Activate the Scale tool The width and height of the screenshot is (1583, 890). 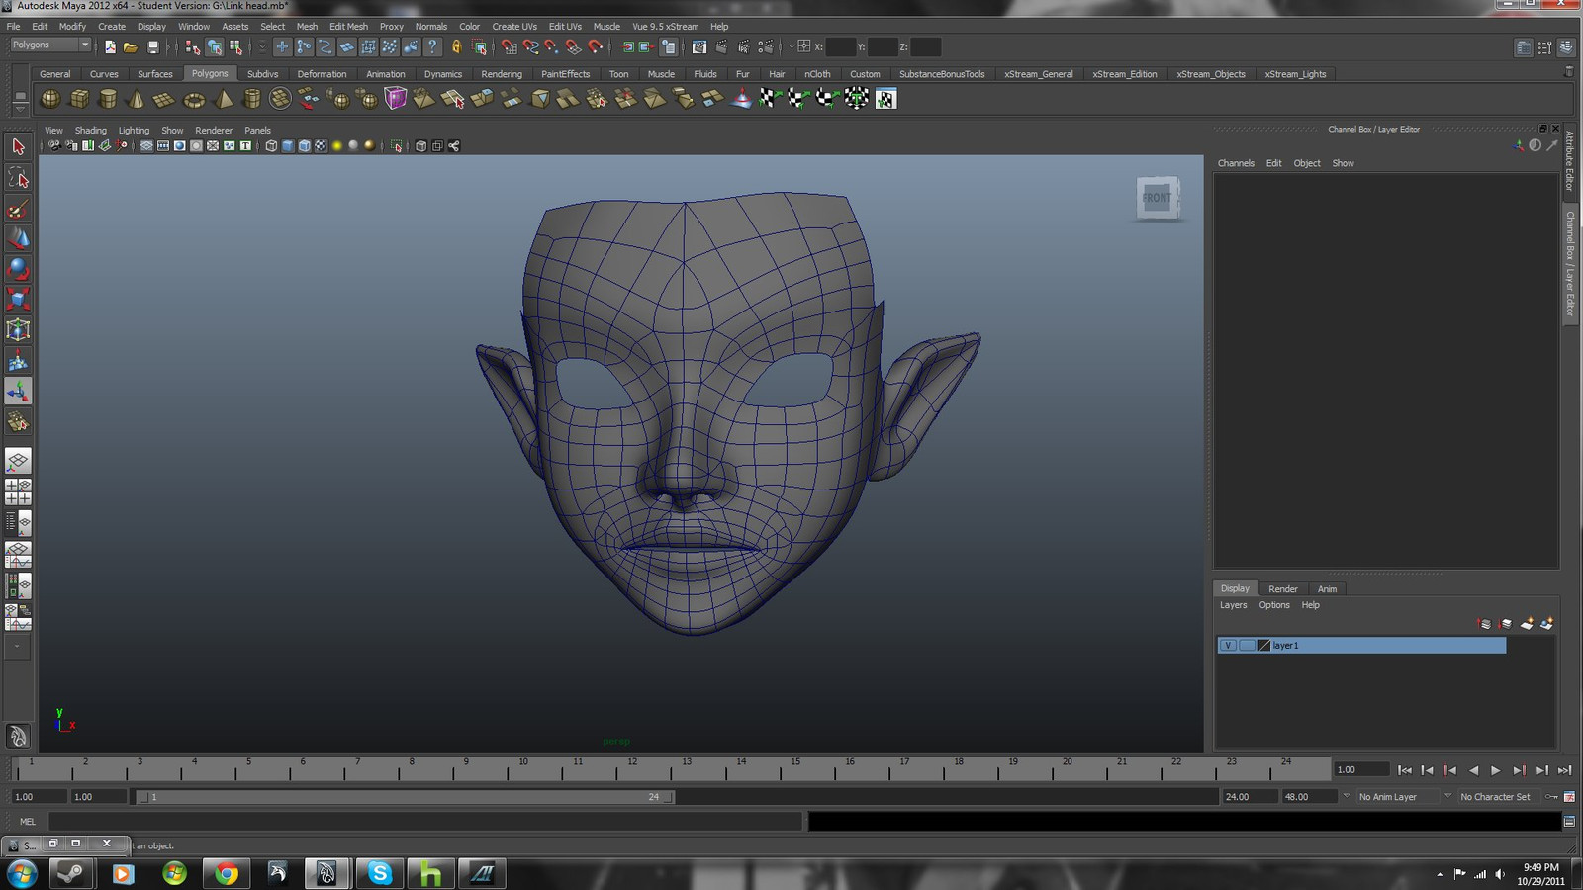[x=18, y=299]
